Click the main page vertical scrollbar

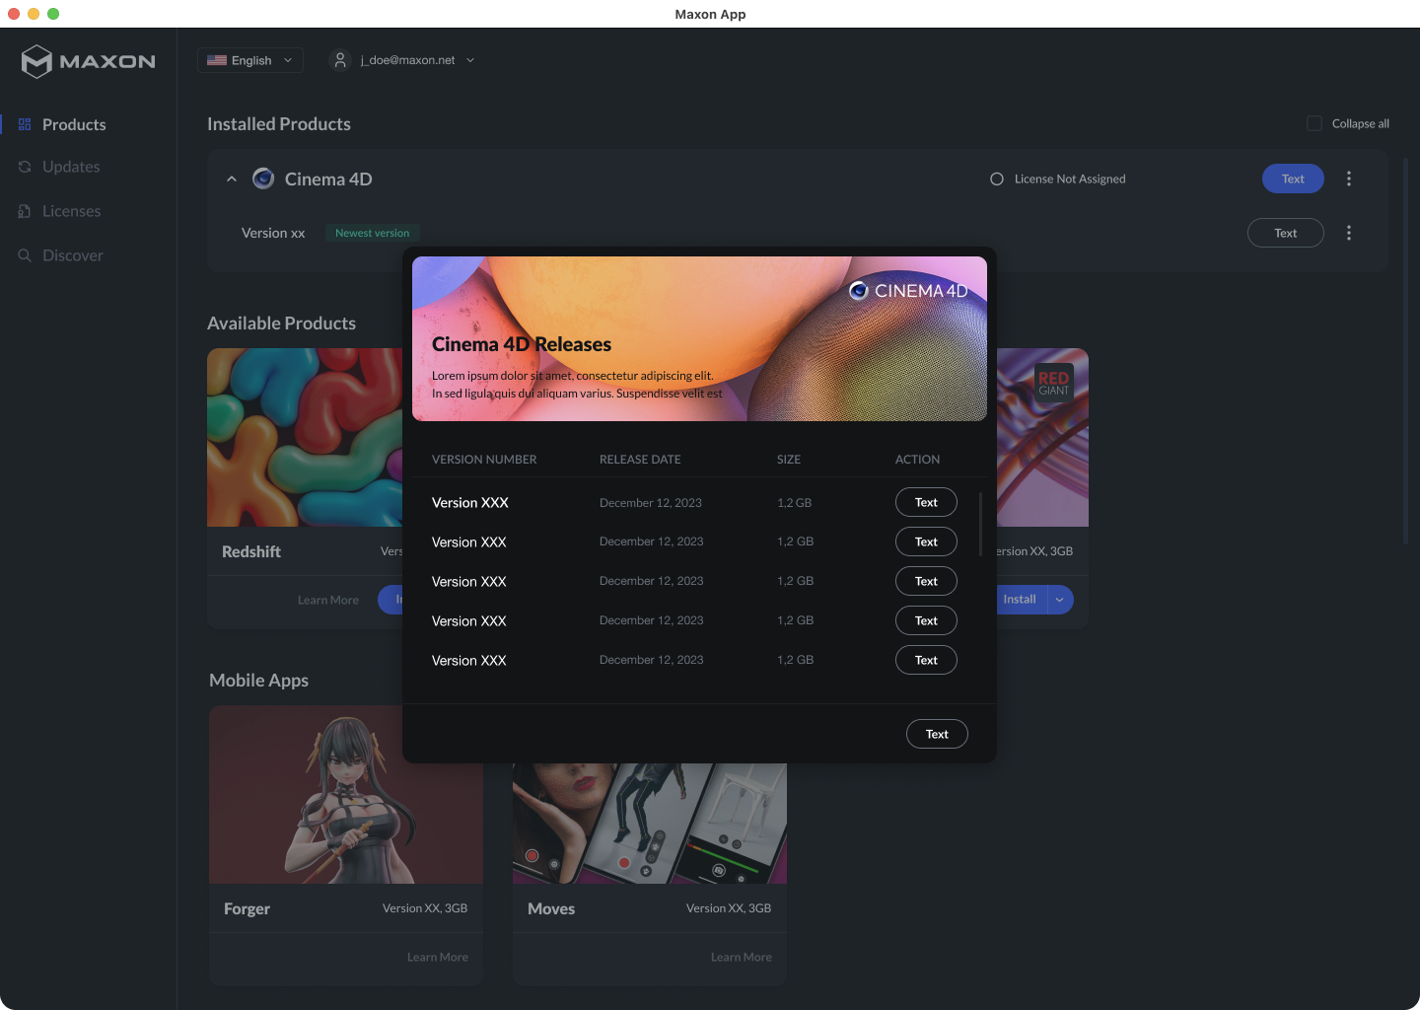(x=1405, y=350)
